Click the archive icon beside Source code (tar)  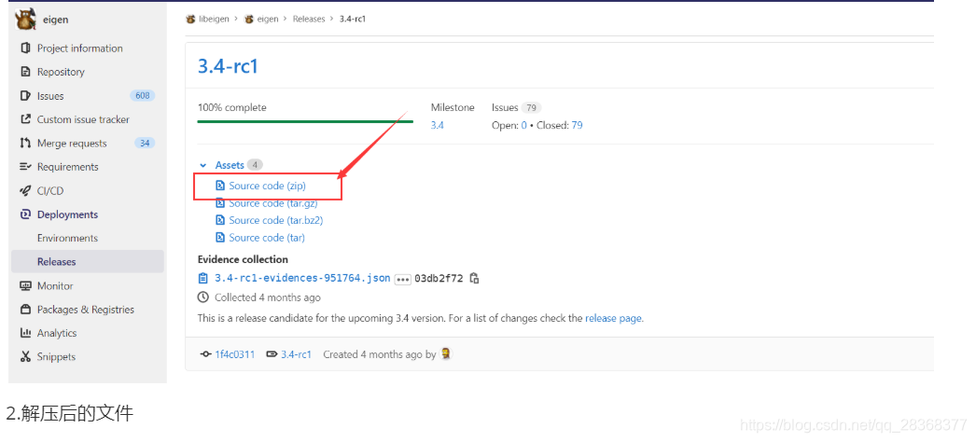click(x=219, y=238)
